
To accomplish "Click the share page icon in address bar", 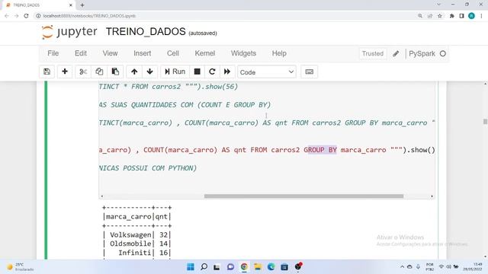I will coord(430,16).
